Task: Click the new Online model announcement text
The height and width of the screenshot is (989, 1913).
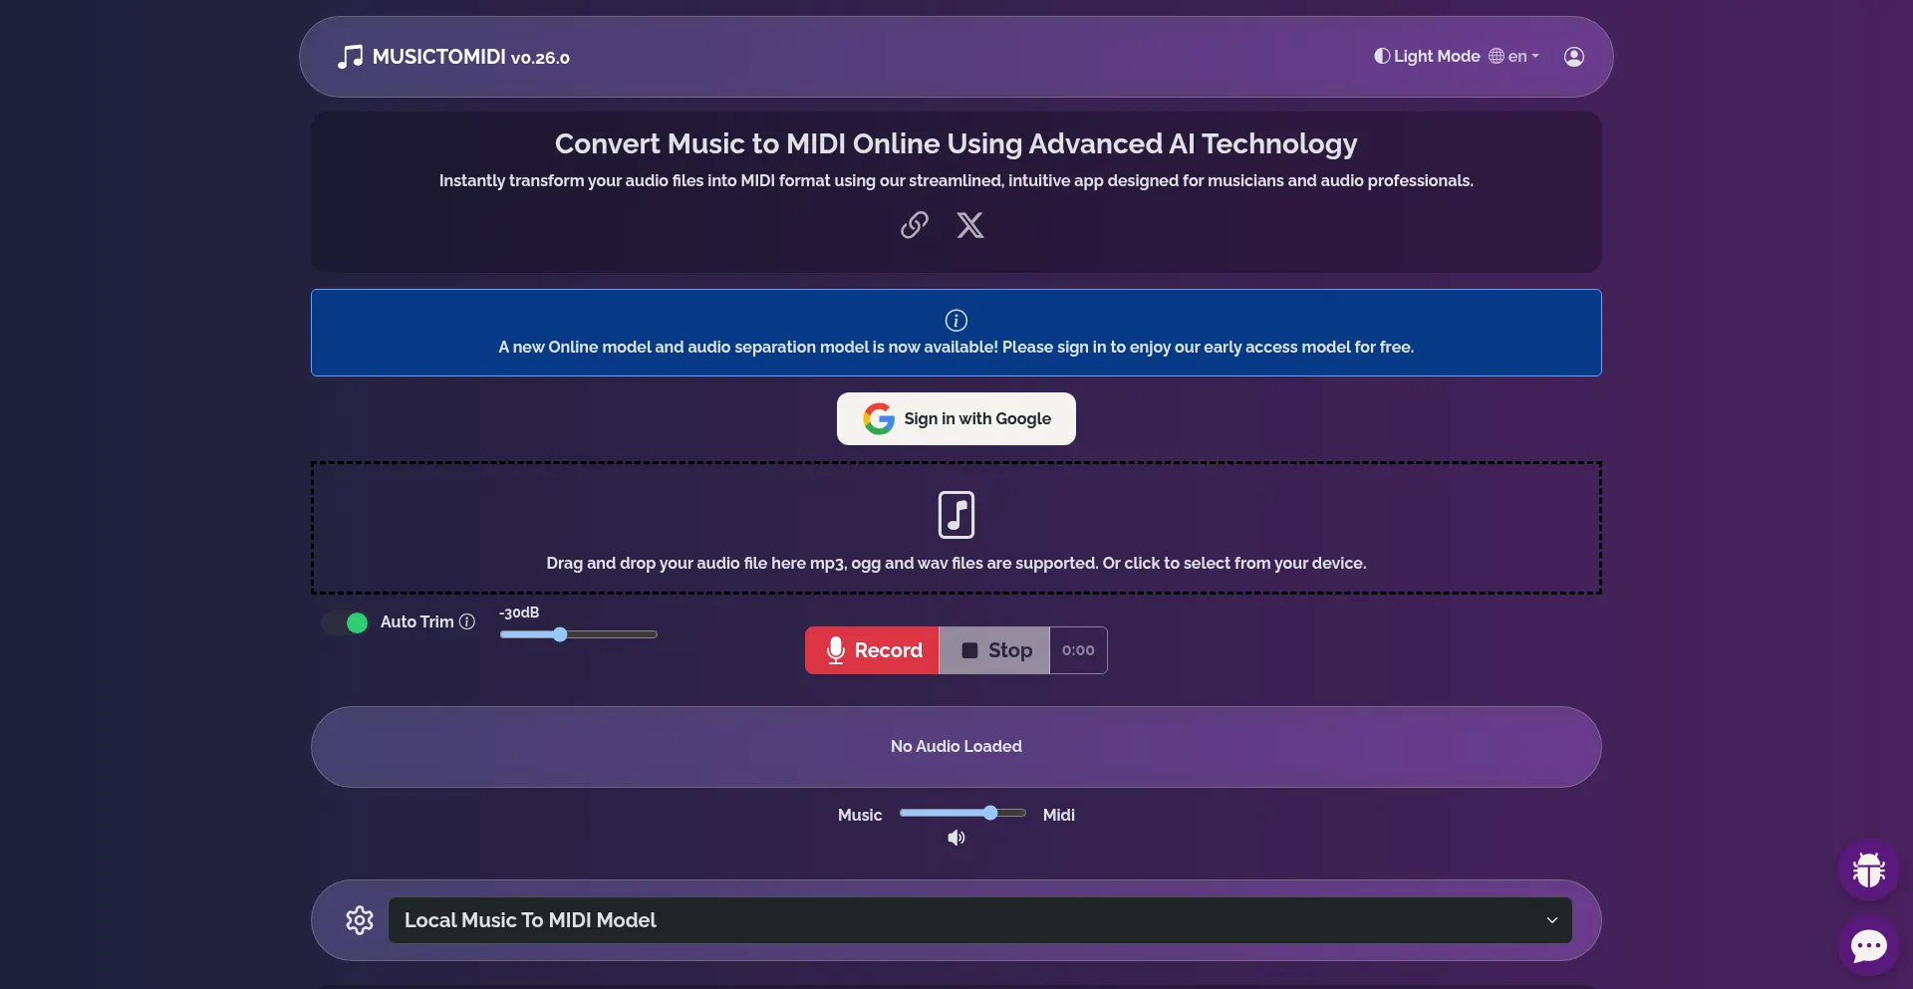Action: 956,347
